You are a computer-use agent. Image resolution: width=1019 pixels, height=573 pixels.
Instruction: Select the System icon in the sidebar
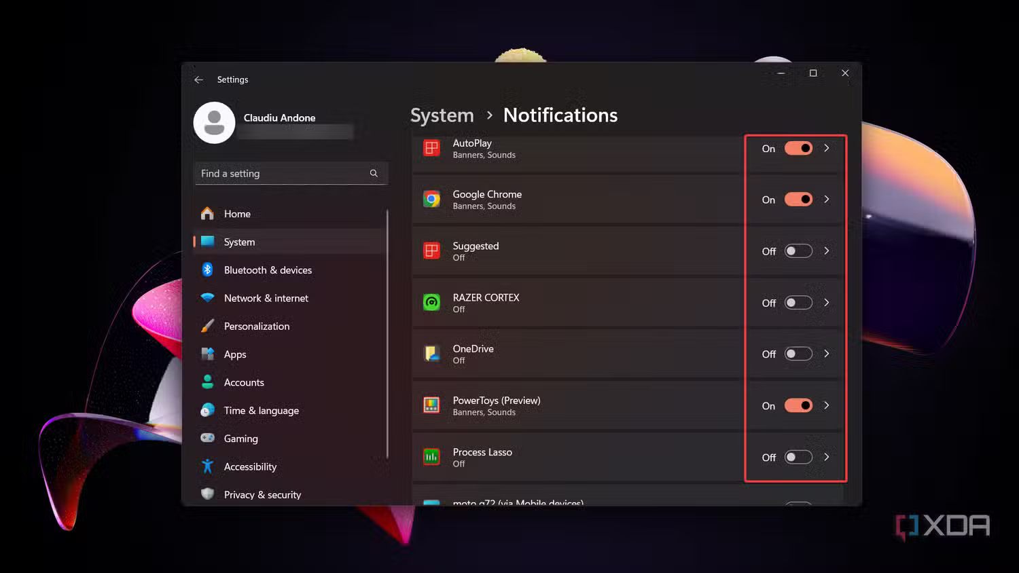coord(208,242)
